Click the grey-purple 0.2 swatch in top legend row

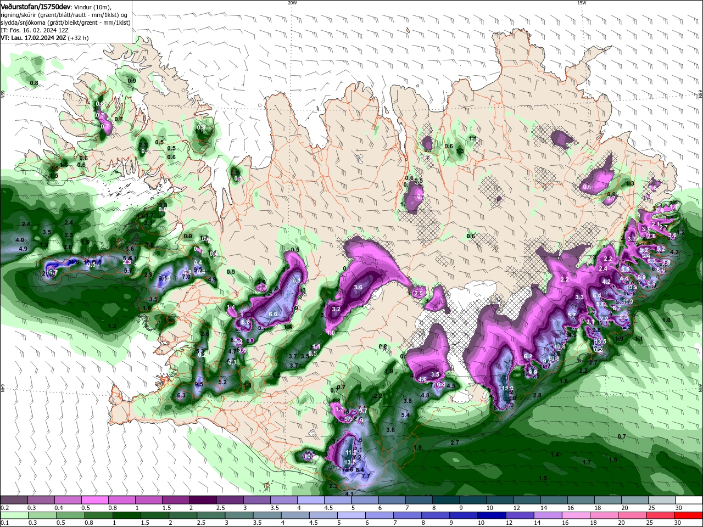pos(13,500)
